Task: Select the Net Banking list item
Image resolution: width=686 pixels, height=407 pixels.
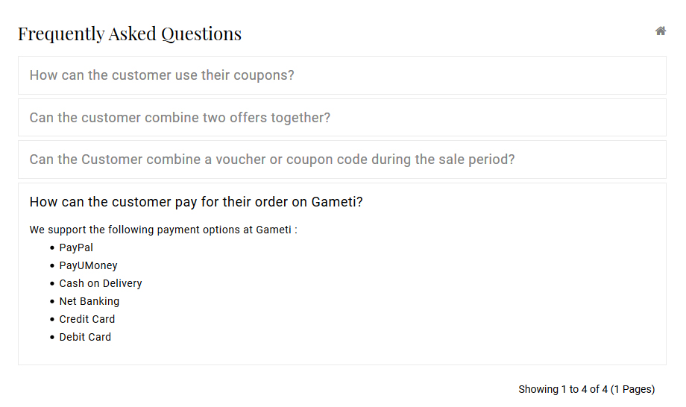Action: 89,302
